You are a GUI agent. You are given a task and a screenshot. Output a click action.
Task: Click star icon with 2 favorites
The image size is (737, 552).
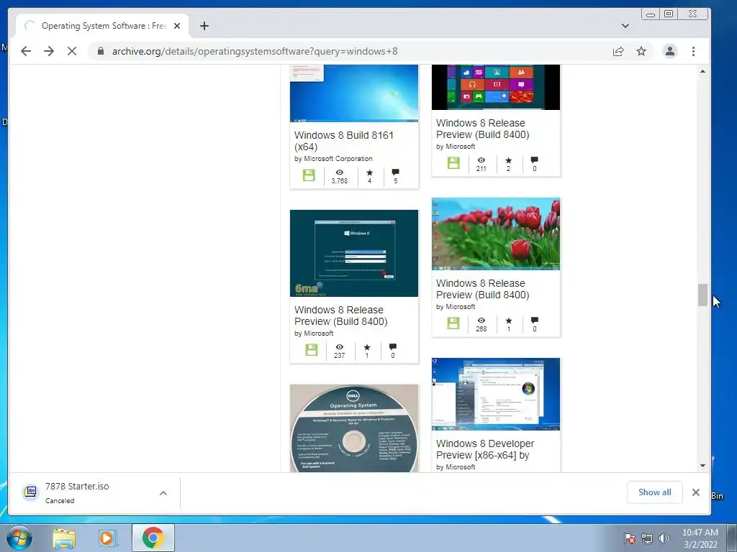[x=508, y=160]
